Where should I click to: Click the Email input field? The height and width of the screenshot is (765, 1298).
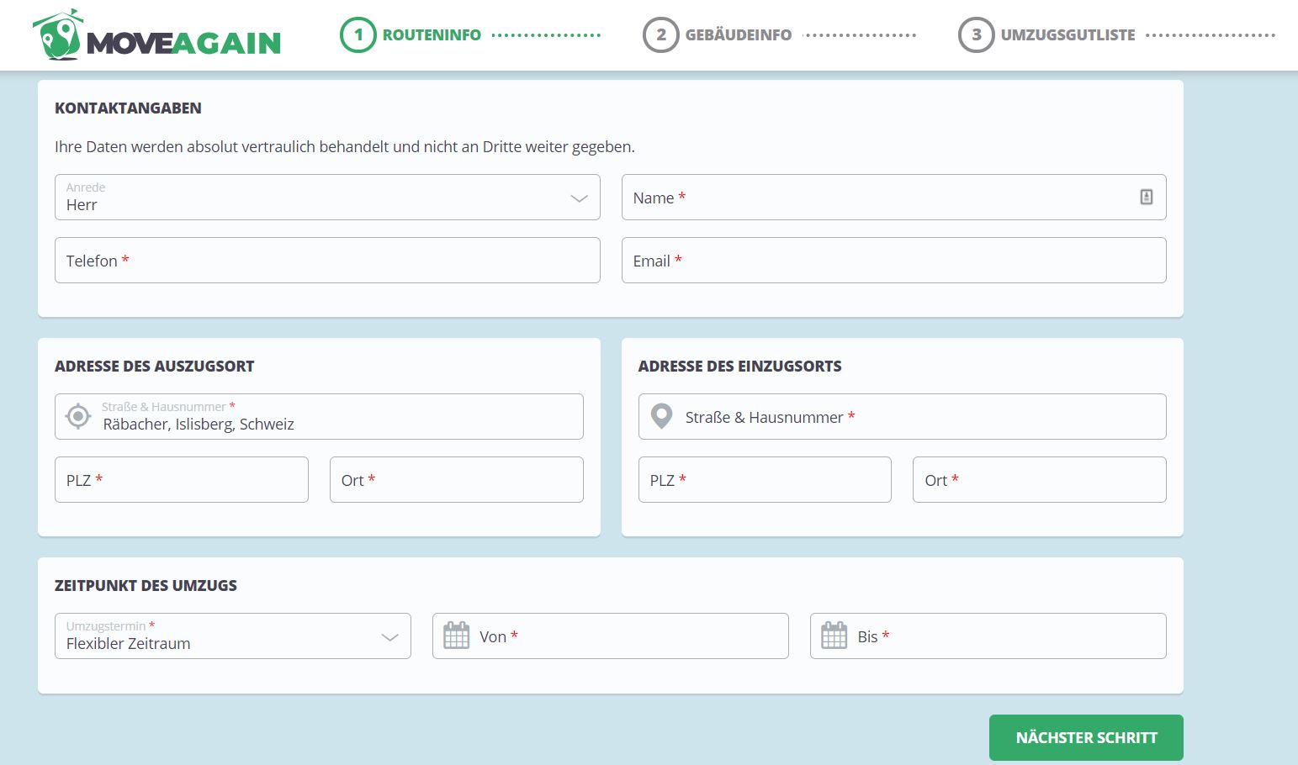(x=893, y=260)
